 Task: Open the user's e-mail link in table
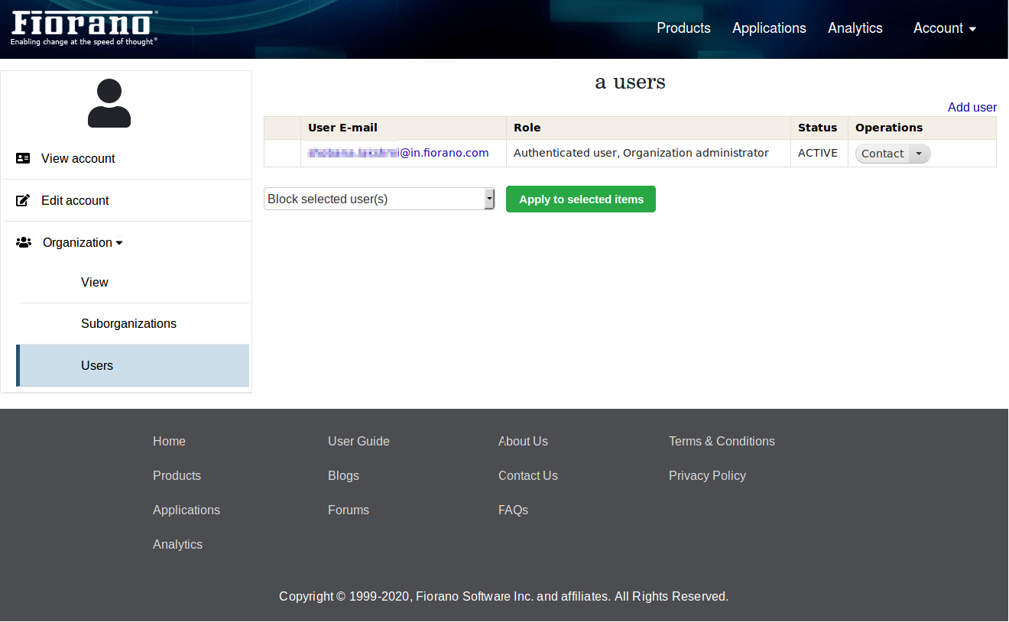point(398,153)
